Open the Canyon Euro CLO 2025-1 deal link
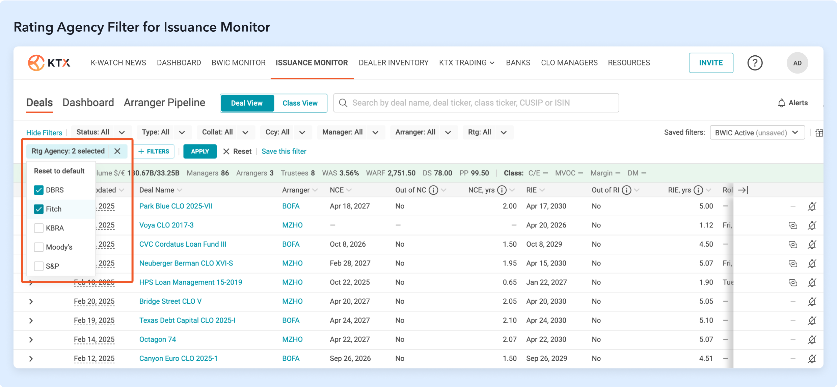The image size is (837, 387). point(179,358)
